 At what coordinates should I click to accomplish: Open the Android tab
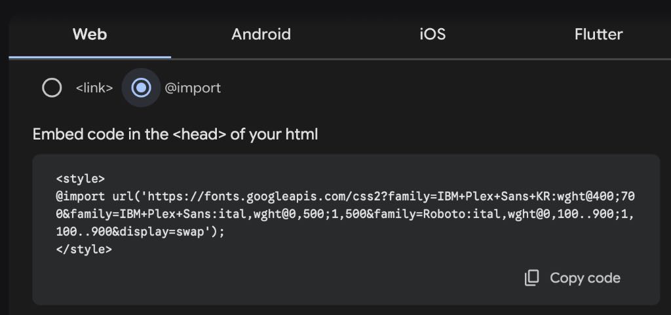point(261,34)
